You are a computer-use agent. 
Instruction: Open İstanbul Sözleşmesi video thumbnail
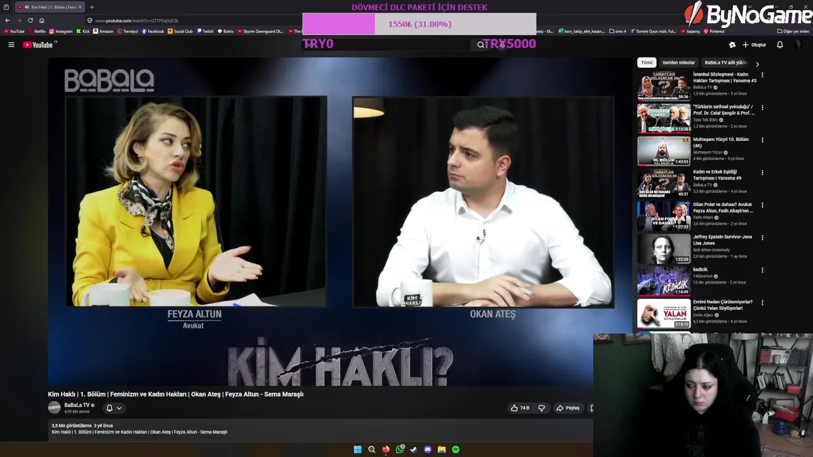(x=664, y=86)
